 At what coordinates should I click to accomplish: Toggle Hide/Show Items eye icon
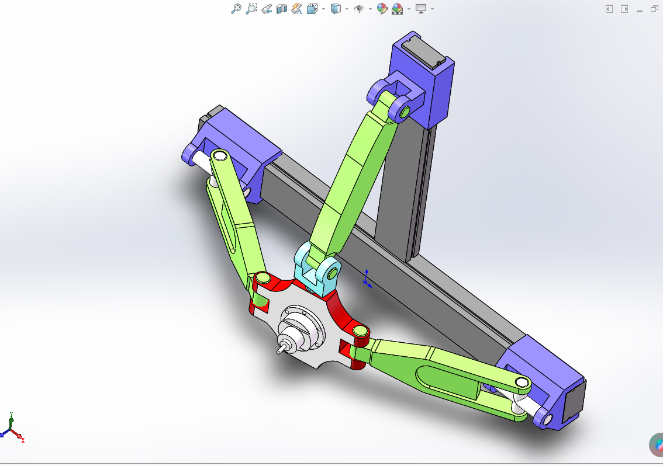[359, 9]
